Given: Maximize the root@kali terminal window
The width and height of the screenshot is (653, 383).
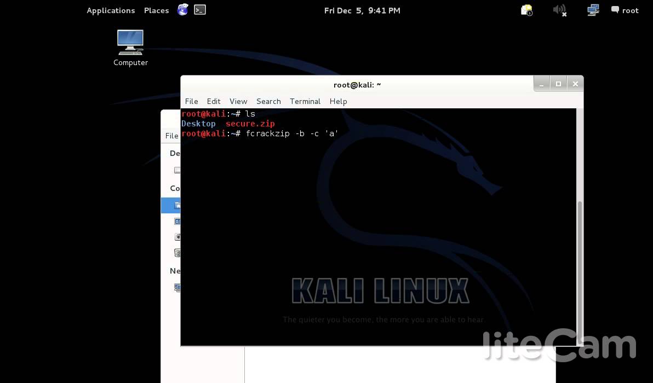Looking at the screenshot, I should pos(558,84).
